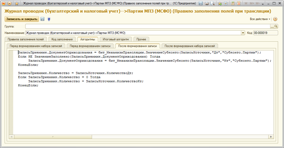Viewport: 284px width, 148px height.
Task: Expand the Все действия dropdown menu
Action: 260,19
